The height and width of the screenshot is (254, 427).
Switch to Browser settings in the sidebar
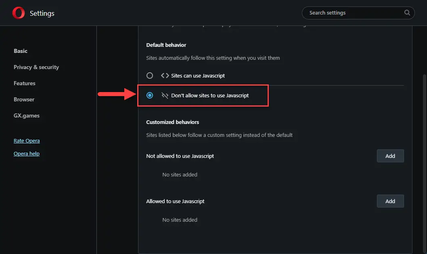(x=24, y=99)
